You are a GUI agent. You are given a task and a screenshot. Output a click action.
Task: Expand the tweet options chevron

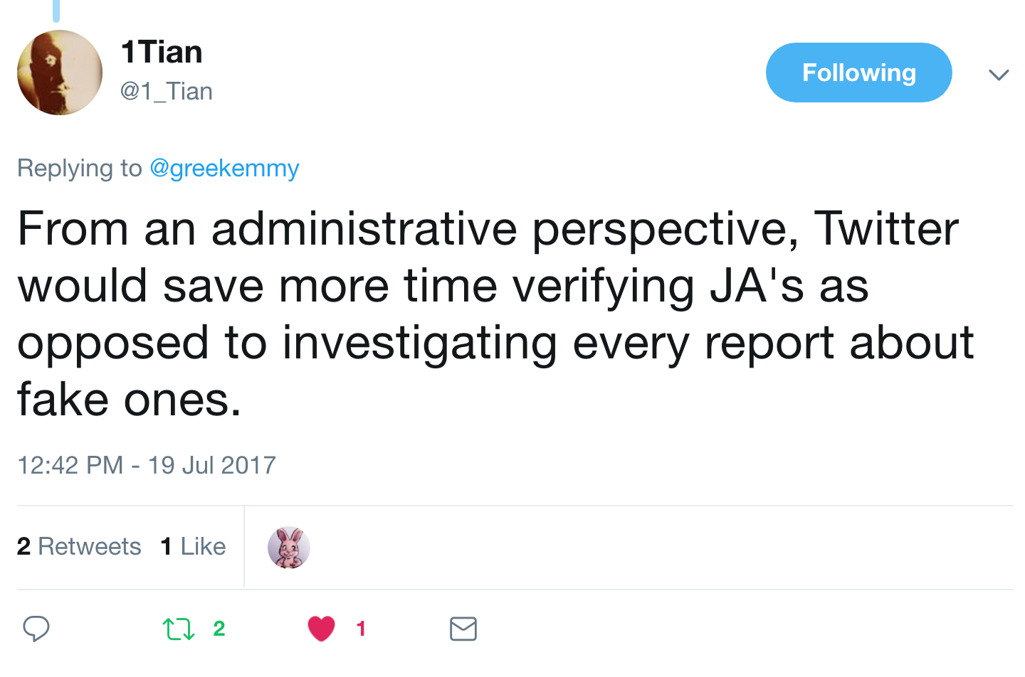pos(999,75)
